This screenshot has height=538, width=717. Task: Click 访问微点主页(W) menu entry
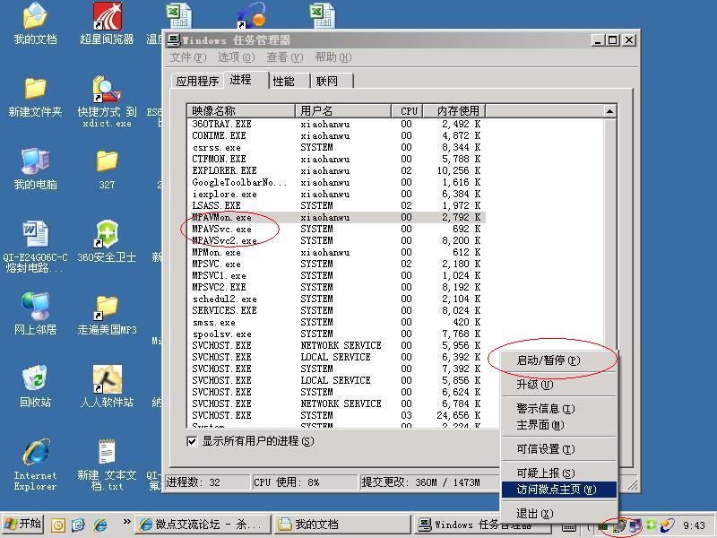tap(558, 490)
